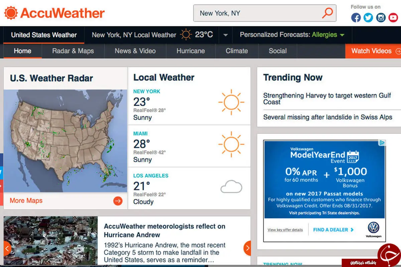Click the Twitter share button on left edge
The image size is (401, 267).
[1, 172]
